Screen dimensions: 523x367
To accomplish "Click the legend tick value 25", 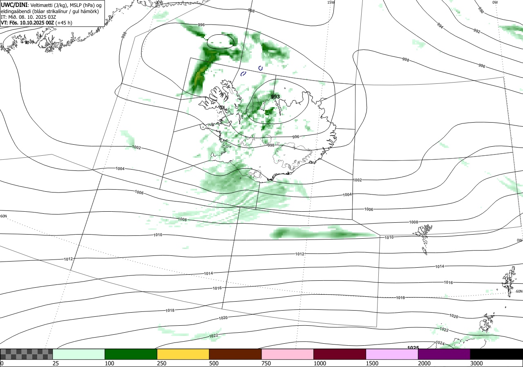I will coord(56,363).
